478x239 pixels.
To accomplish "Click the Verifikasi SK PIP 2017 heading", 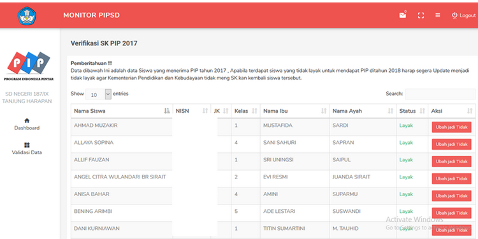I will (x=104, y=43).
